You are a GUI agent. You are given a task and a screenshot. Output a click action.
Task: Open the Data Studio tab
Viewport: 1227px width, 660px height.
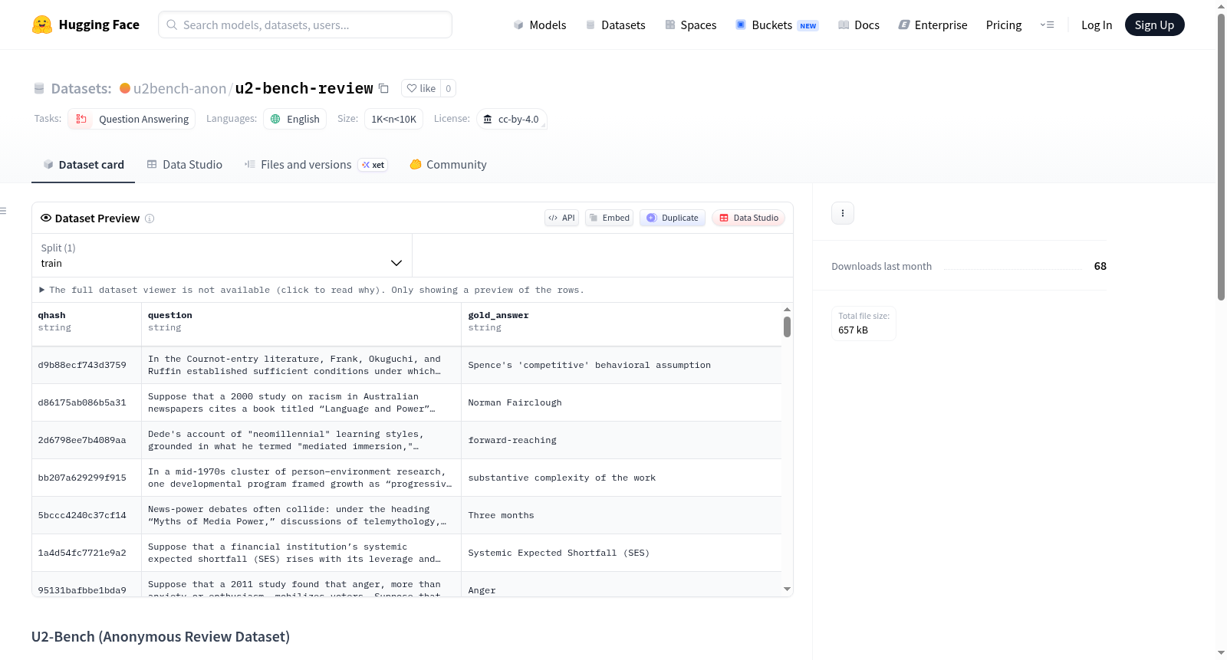pyautogui.click(x=185, y=165)
